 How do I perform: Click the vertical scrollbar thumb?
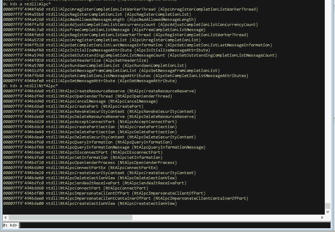tap(327, 205)
